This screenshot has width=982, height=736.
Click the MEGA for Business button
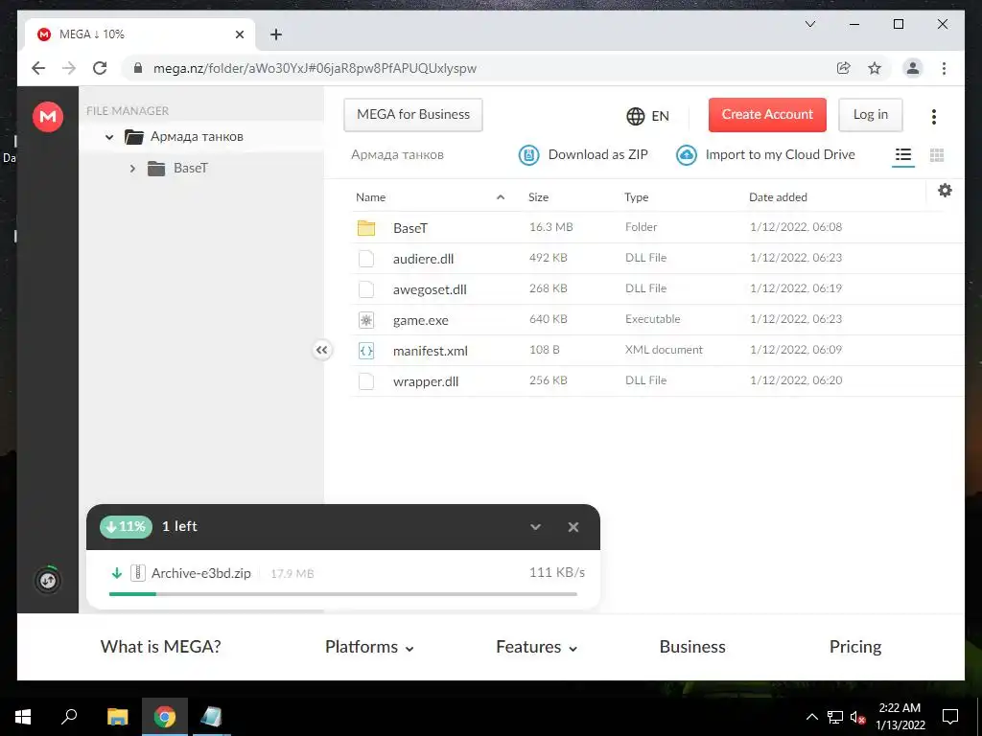click(x=413, y=115)
